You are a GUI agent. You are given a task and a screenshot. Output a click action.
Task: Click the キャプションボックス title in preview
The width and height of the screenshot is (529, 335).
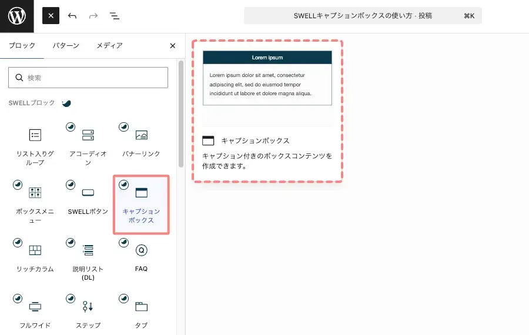256,140
